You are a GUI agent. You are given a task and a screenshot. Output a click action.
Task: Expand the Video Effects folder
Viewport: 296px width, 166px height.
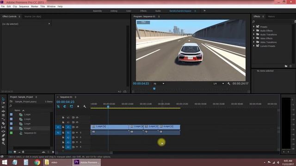[x=254, y=38]
